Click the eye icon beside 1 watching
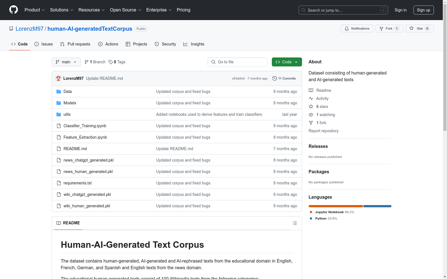 coord(311,115)
